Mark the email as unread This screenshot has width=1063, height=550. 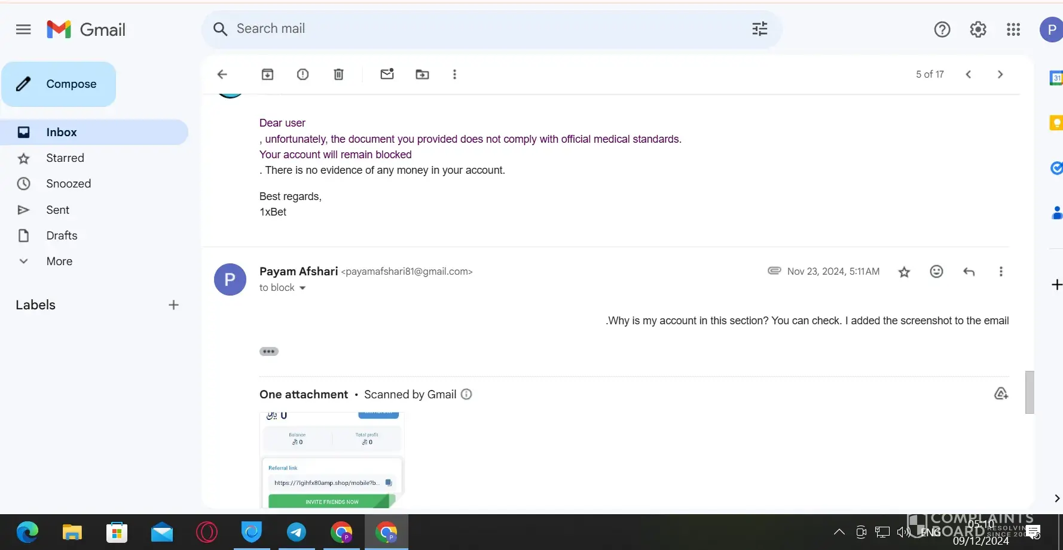387,74
